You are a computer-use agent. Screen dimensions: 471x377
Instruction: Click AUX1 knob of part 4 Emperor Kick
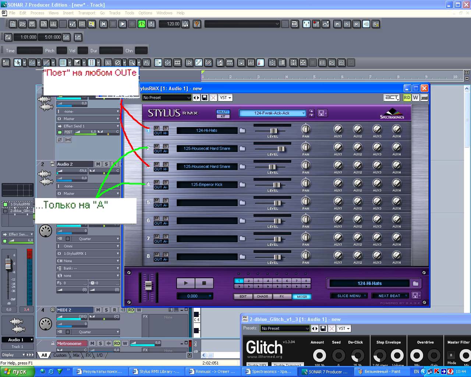[338, 183]
